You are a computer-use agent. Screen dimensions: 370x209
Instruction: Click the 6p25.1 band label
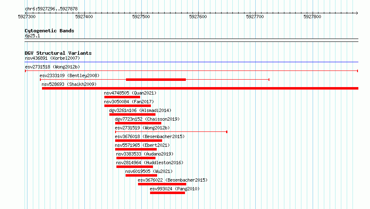tap(32, 36)
